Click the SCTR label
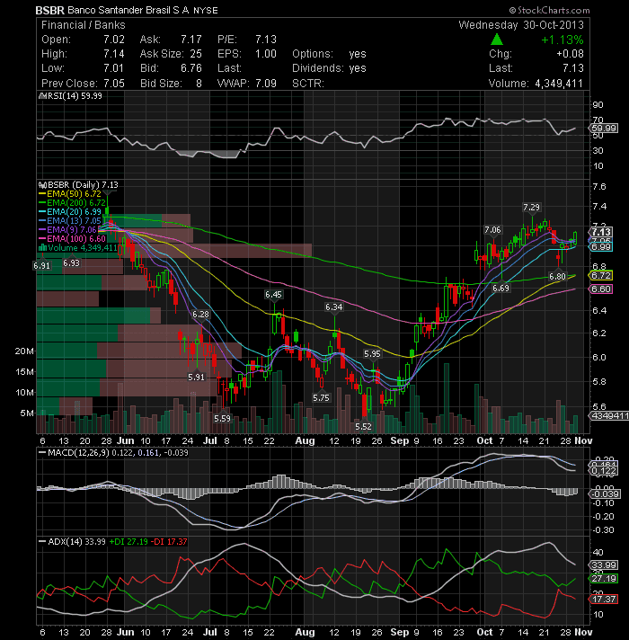The height and width of the screenshot is (640, 629). (308, 84)
